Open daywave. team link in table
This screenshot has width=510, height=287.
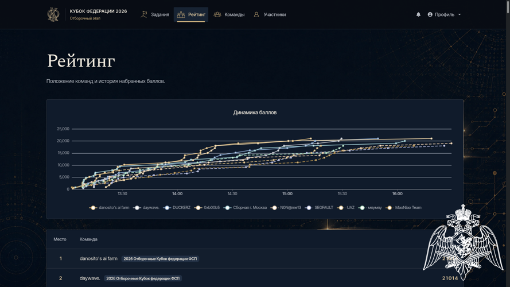[89, 278]
